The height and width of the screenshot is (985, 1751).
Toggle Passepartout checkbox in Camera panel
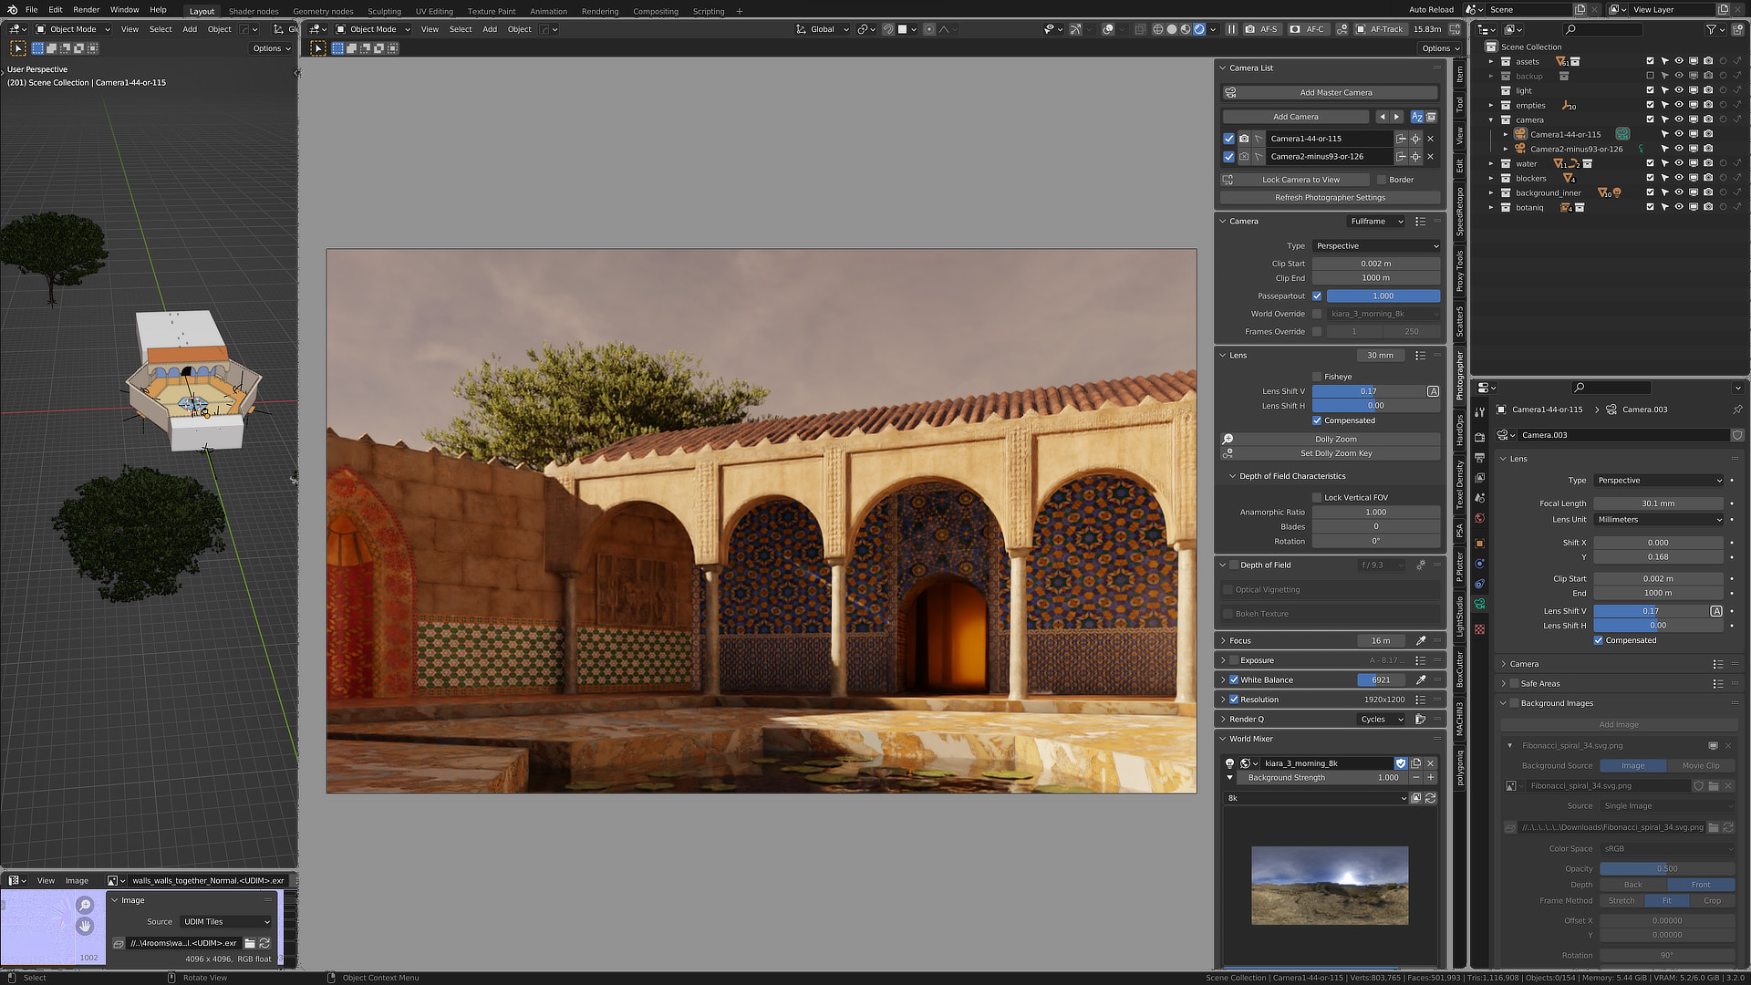1317,296
